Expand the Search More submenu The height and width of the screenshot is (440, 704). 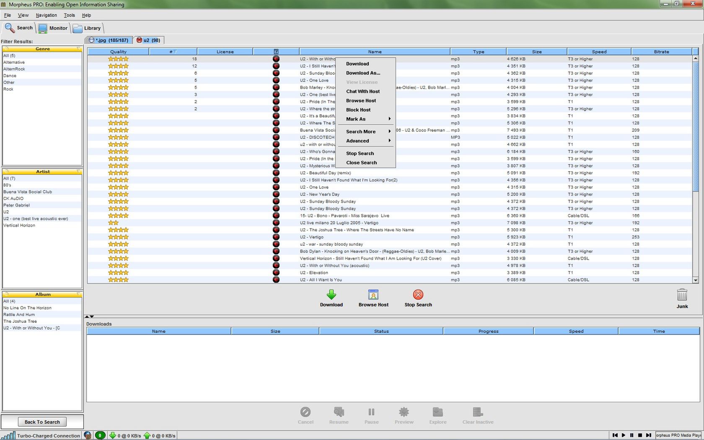pos(366,132)
